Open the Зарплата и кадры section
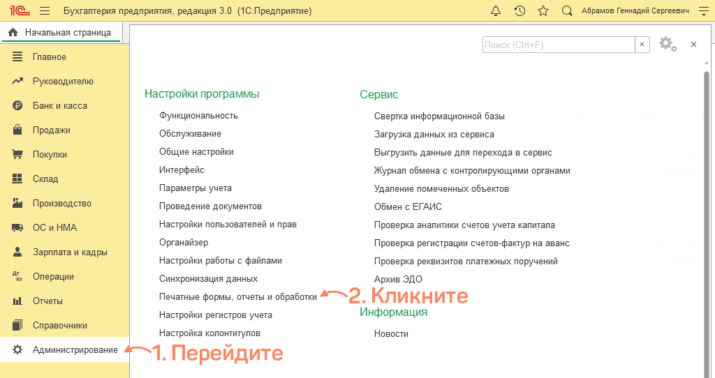The width and height of the screenshot is (715, 378). 64,252
